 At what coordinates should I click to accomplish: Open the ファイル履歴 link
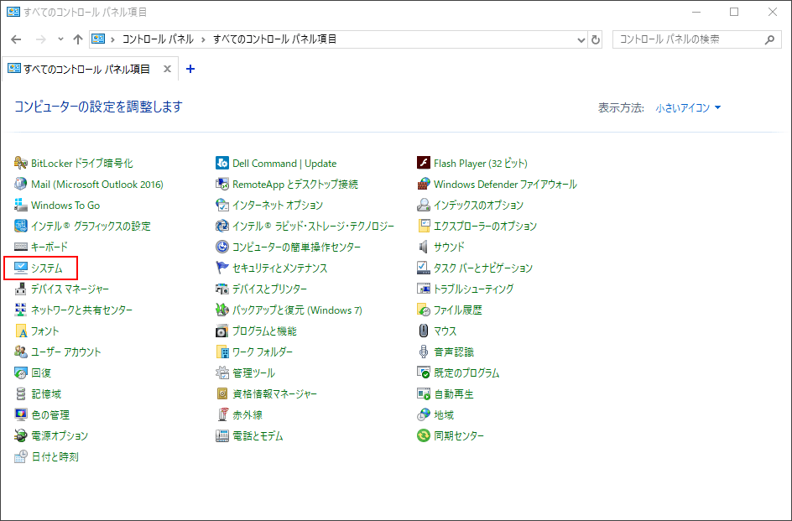457,310
